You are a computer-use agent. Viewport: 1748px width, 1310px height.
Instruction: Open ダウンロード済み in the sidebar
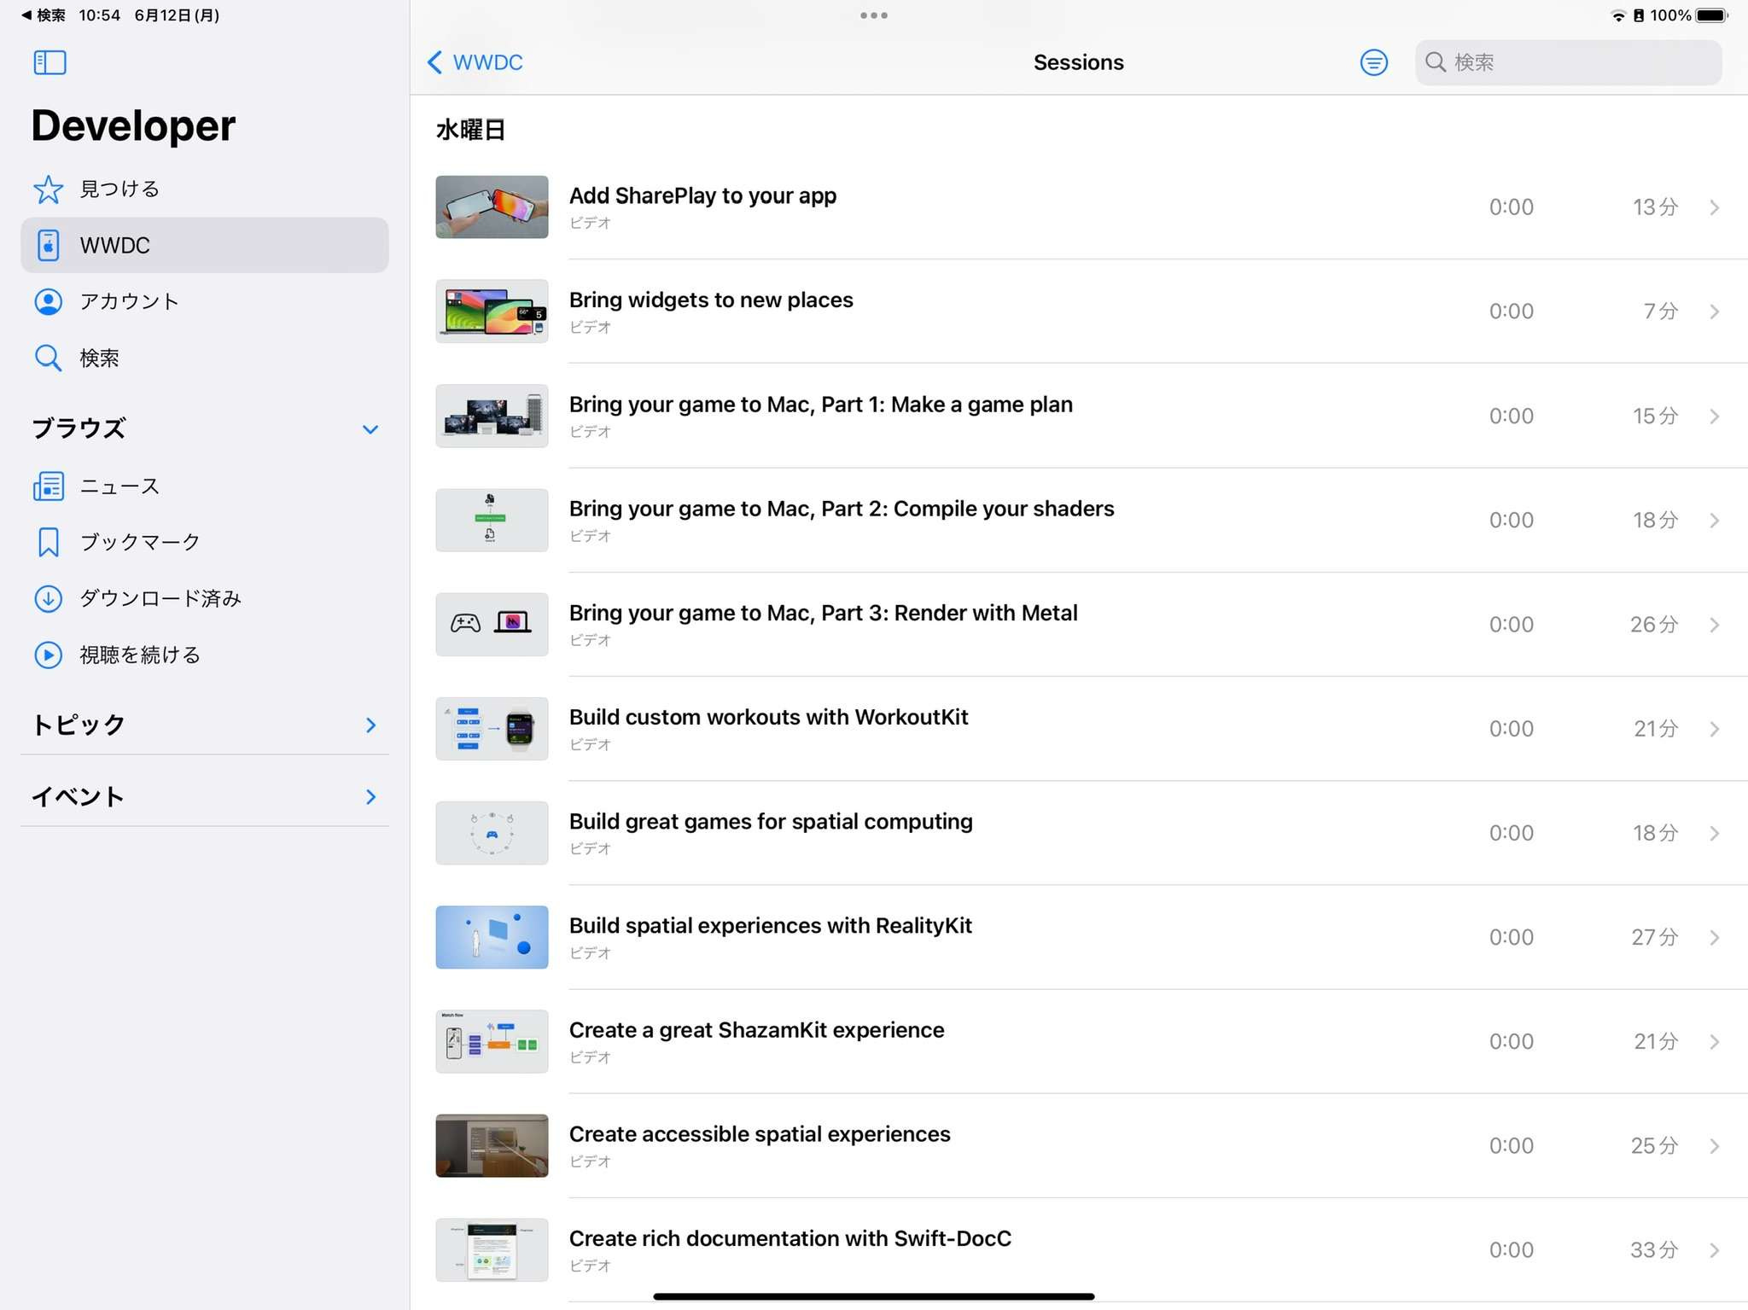[x=205, y=598]
